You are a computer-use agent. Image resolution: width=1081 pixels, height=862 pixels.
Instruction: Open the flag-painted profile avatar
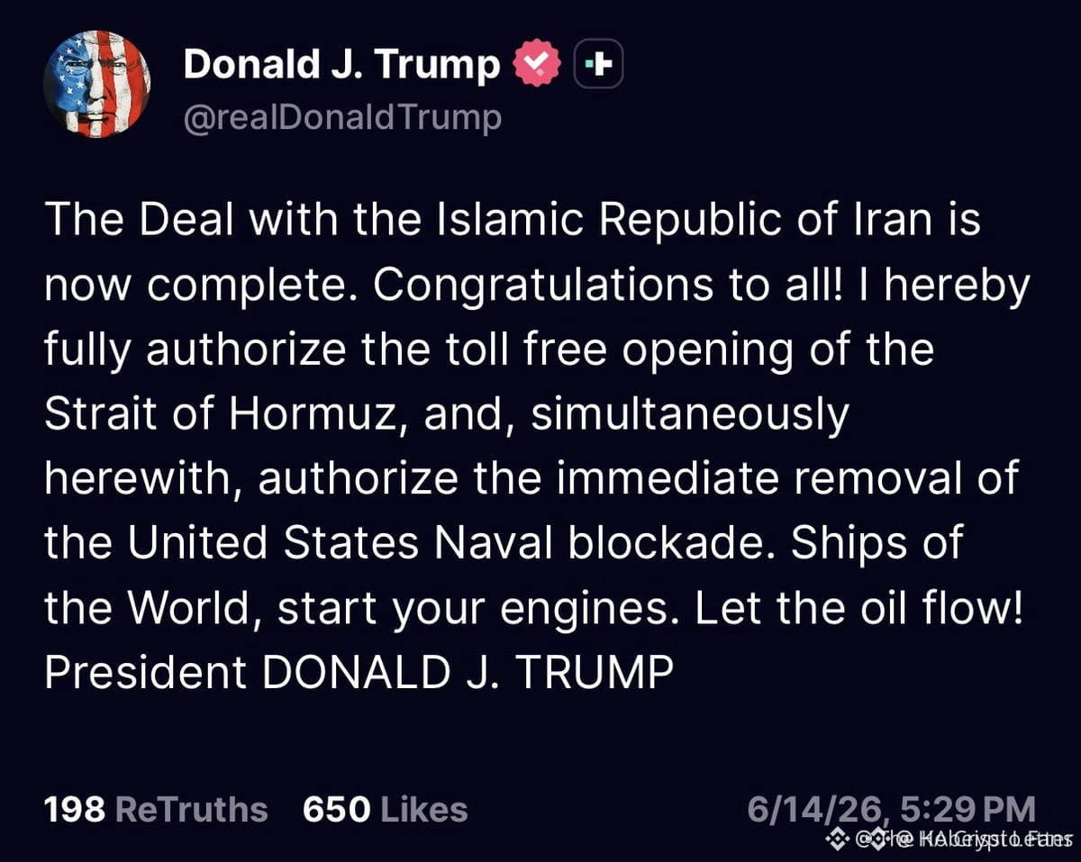click(96, 84)
